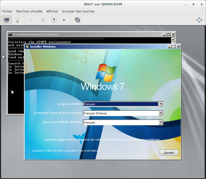
Task: Open the Envoyer des touches menu
Action: tap(78, 11)
